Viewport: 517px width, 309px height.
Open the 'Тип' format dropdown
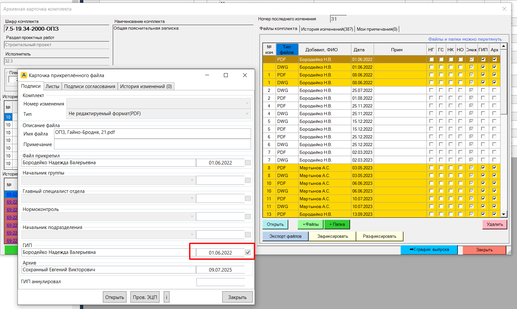[x=159, y=114]
